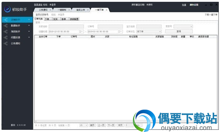Screen dimensions: 221x132
Task: Click the 图片 column header
Action: tap(93, 37)
